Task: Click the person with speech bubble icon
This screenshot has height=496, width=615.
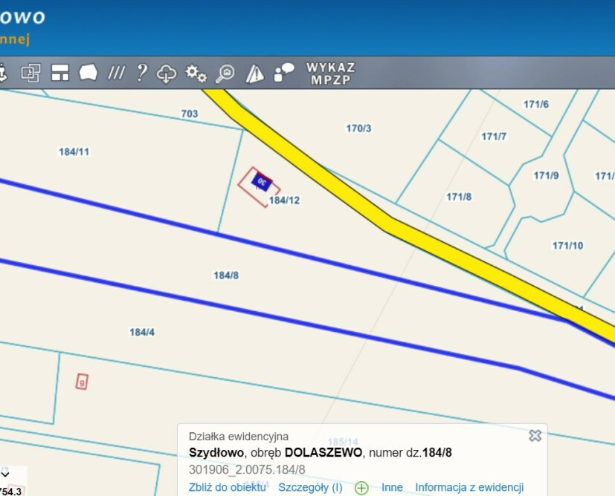Action: coord(284,73)
